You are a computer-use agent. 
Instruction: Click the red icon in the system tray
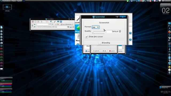(x=141, y=1)
